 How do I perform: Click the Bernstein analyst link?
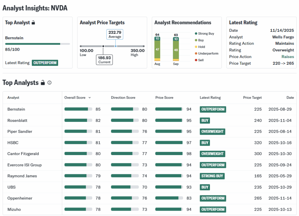tap(16, 109)
